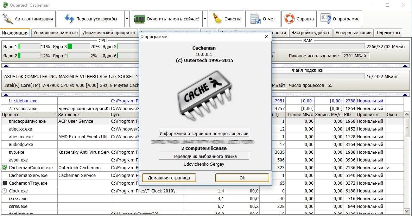Collapse the system info panel using its left triangle
412x216 pixels.
[x=6, y=95]
